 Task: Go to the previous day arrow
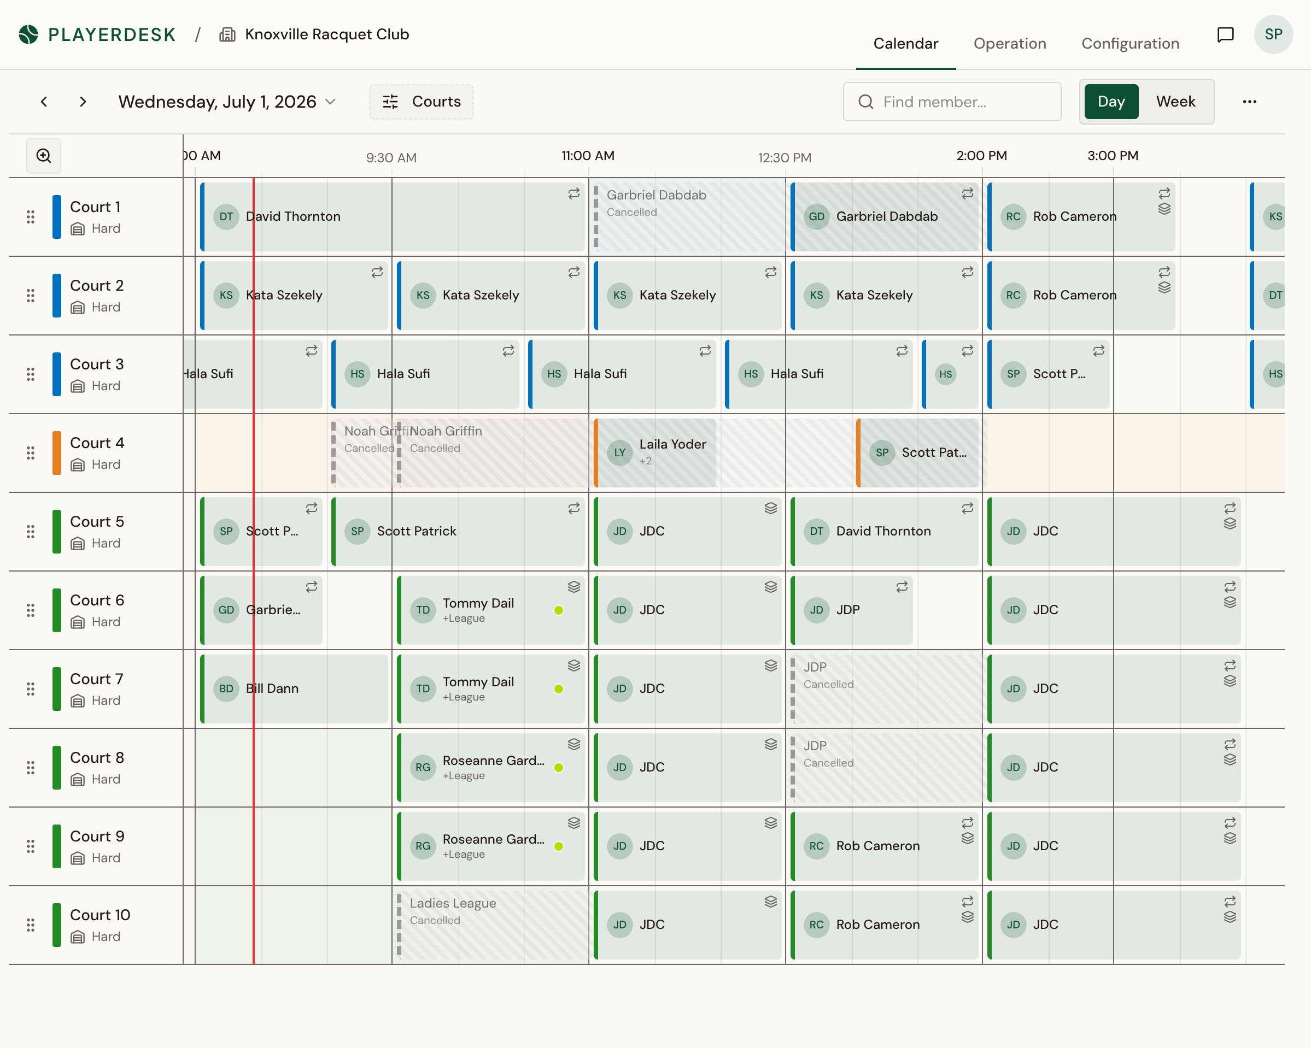pyautogui.click(x=44, y=102)
